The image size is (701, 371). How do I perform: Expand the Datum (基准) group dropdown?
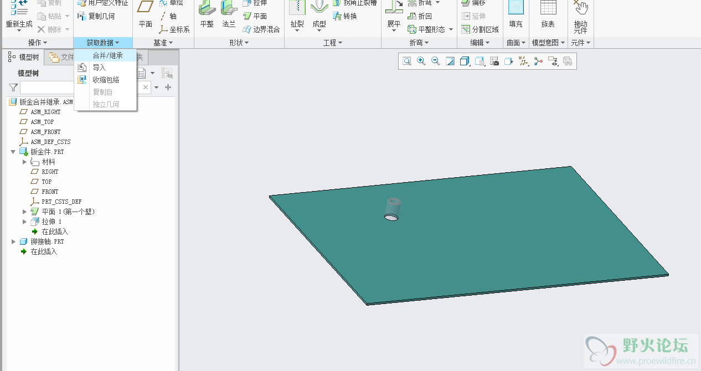click(163, 43)
